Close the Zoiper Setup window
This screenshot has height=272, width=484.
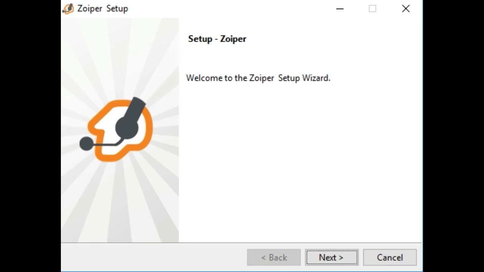pos(406,8)
